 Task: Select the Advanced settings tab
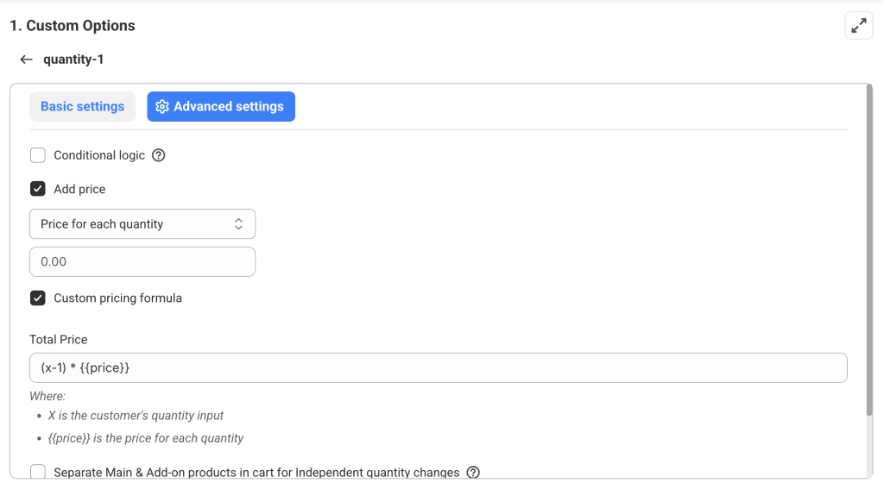pyautogui.click(x=221, y=106)
